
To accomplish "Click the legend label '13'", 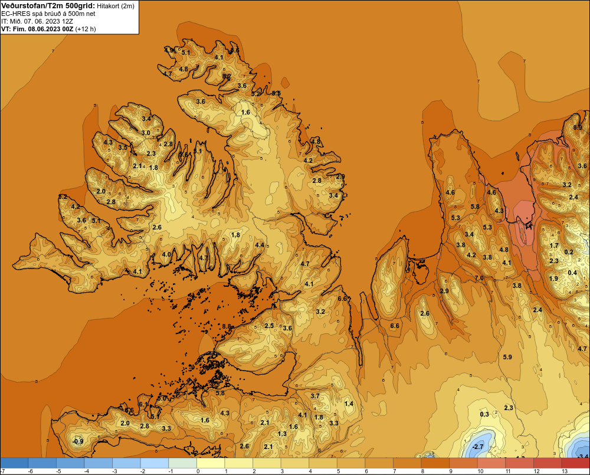I will coord(565,471).
